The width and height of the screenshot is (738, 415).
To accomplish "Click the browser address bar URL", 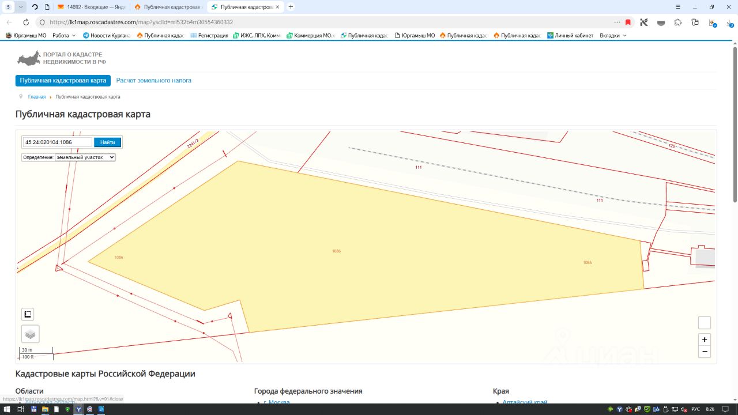I will (x=141, y=22).
